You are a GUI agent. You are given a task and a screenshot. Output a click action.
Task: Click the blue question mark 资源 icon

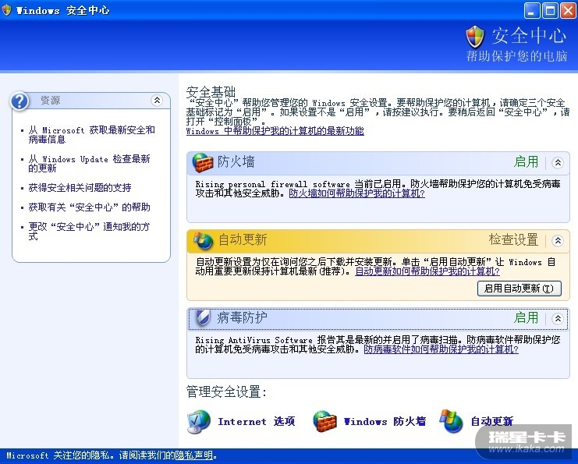tap(20, 101)
